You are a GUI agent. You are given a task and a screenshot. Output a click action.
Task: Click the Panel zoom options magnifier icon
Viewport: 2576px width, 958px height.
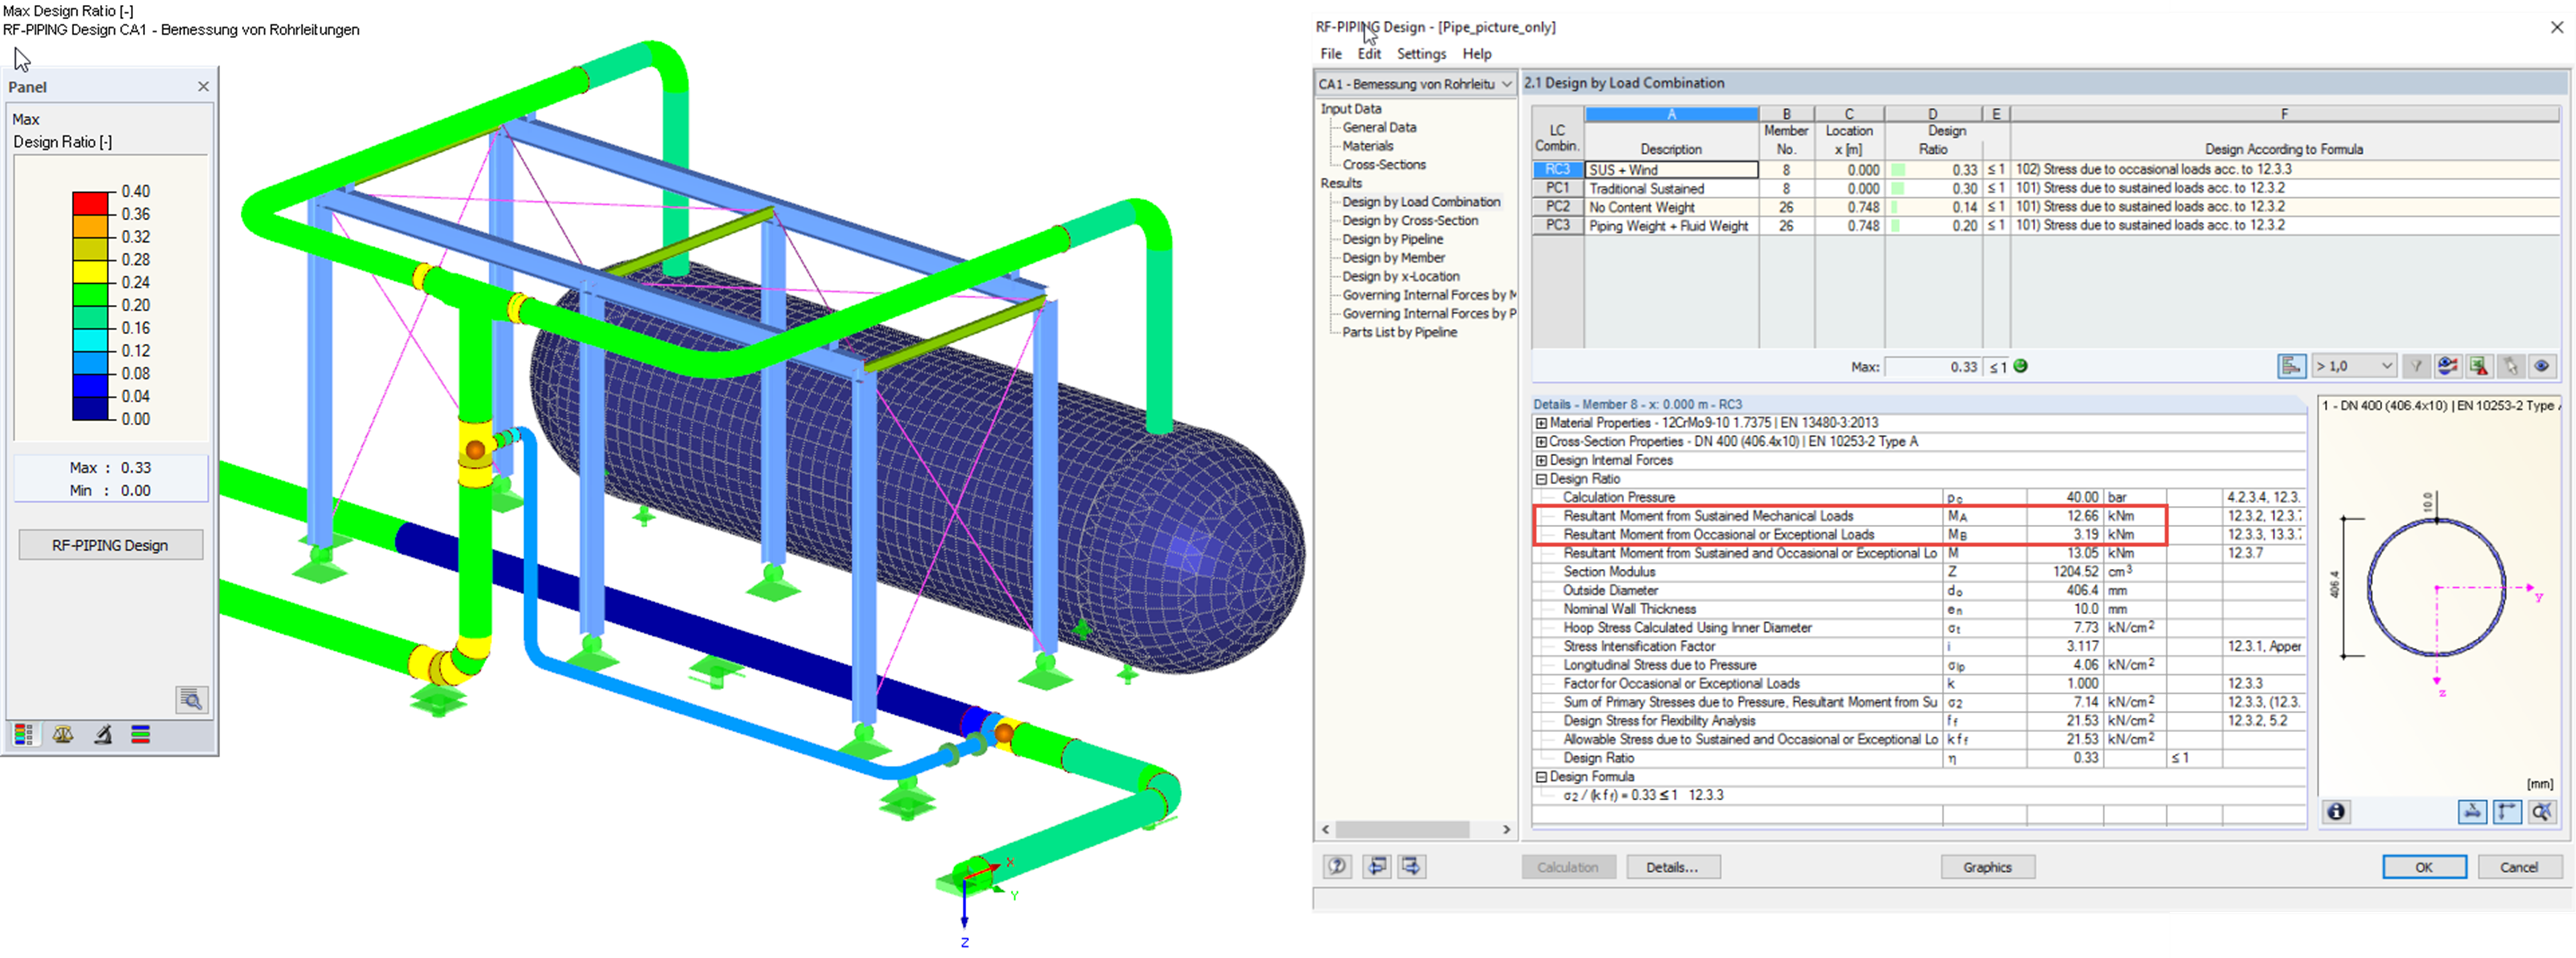tap(191, 699)
